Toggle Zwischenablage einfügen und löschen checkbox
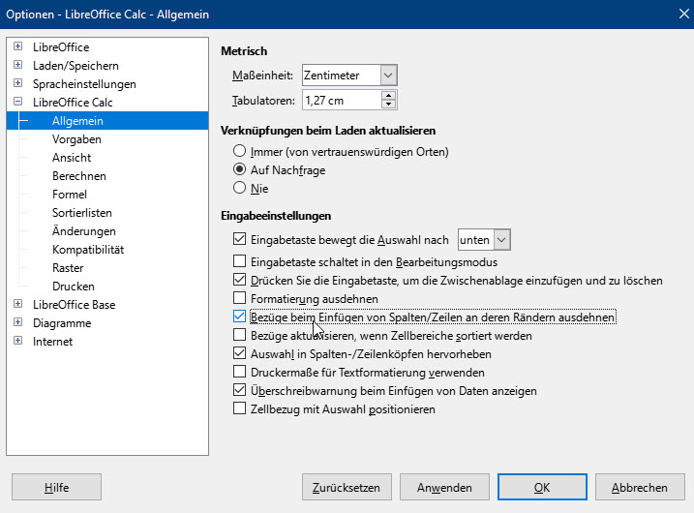The width and height of the screenshot is (694, 513). point(239,280)
